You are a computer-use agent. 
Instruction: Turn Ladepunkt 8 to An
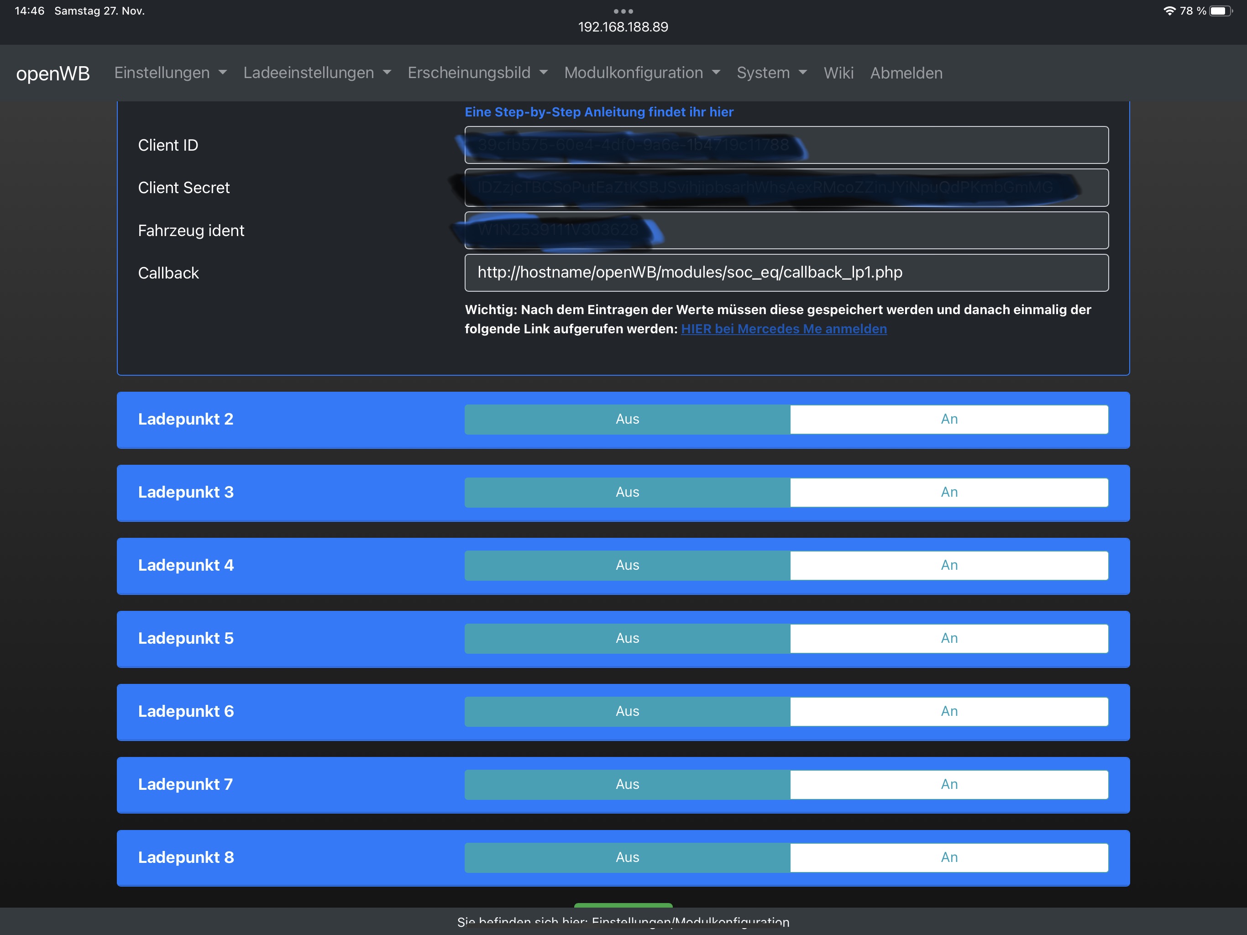pos(949,857)
